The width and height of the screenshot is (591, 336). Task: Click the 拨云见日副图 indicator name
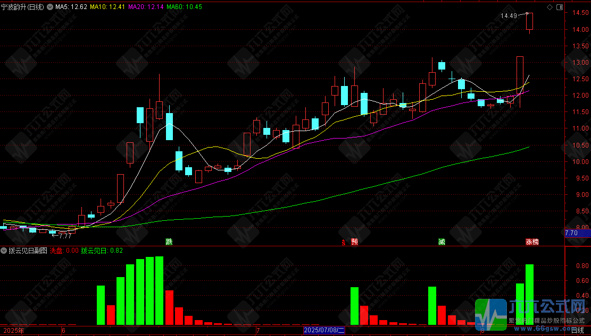[27, 250]
